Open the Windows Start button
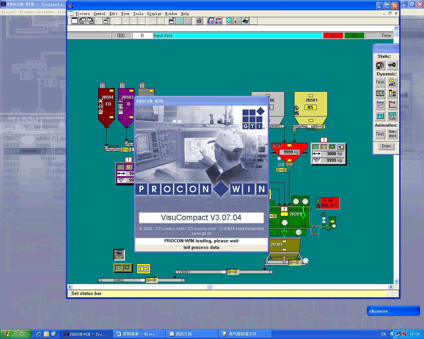 click(x=16, y=334)
